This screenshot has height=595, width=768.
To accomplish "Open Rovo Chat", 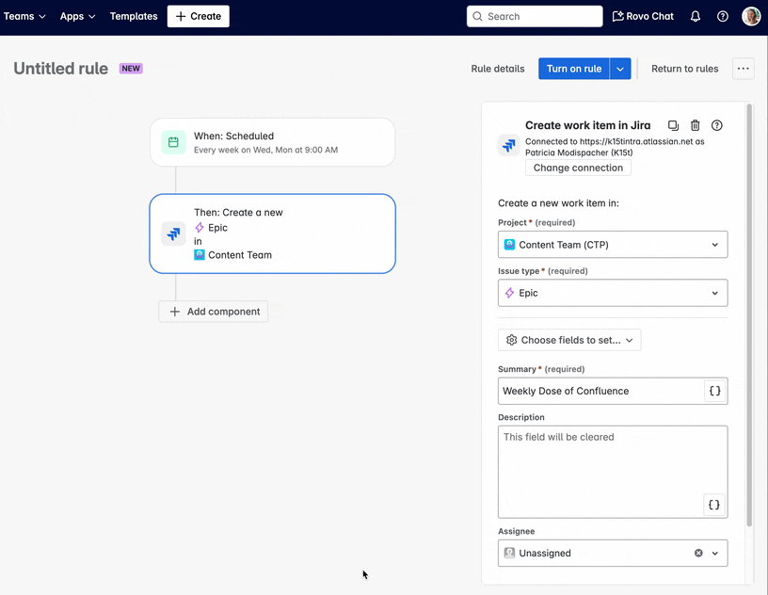I will (x=643, y=16).
